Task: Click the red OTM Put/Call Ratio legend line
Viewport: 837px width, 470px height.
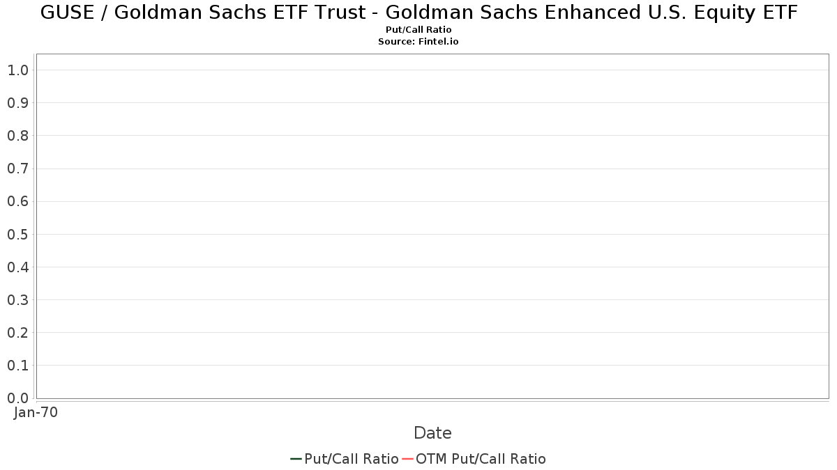Action: 408,459
